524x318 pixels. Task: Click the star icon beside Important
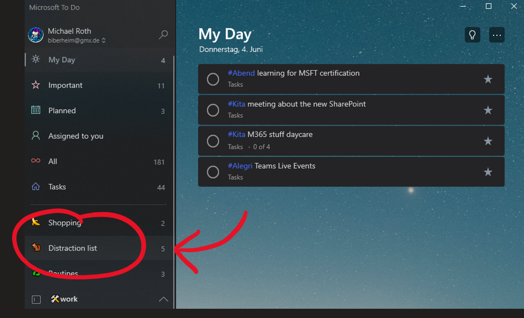tap(36, 85)
